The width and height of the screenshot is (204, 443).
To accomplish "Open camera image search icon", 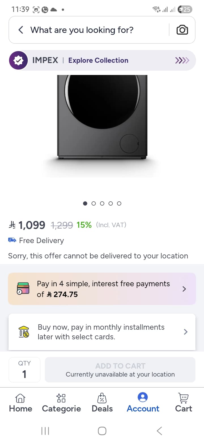I will coord(182,30).
